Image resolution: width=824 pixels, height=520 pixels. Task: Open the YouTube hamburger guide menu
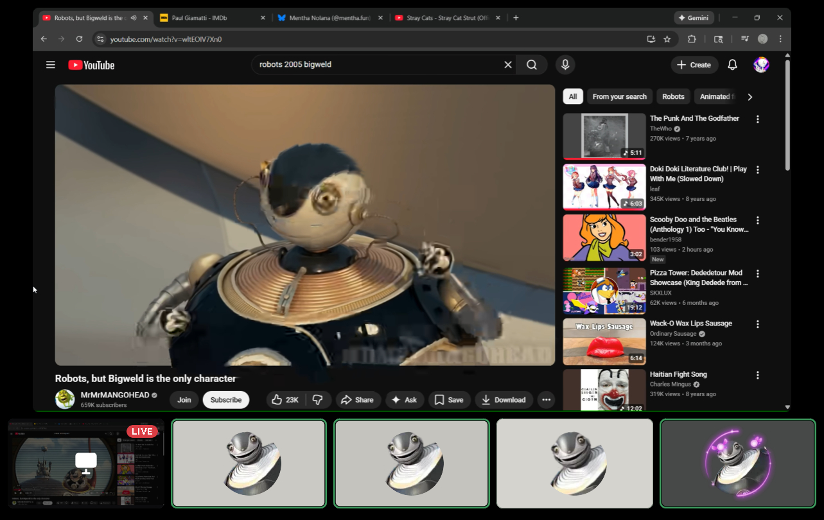(x=51, y=65)
